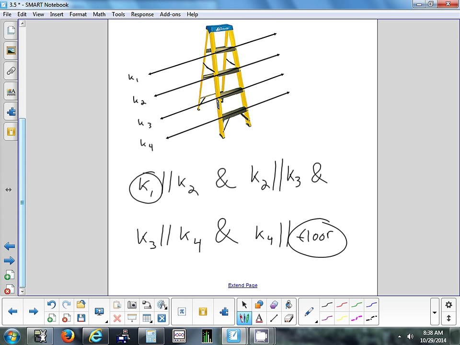Delete page using sidebar red X icon

click(10, 289)
